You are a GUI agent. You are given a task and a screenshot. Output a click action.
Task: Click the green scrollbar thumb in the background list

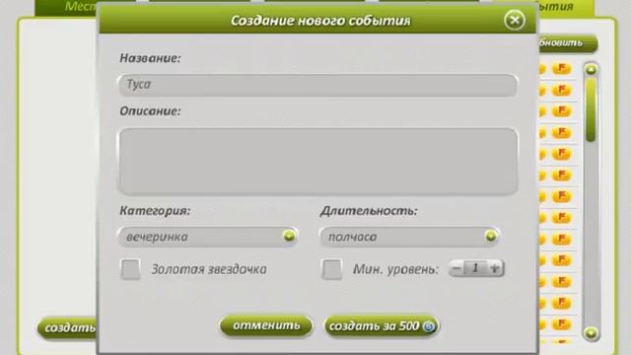tap(591, 109)
